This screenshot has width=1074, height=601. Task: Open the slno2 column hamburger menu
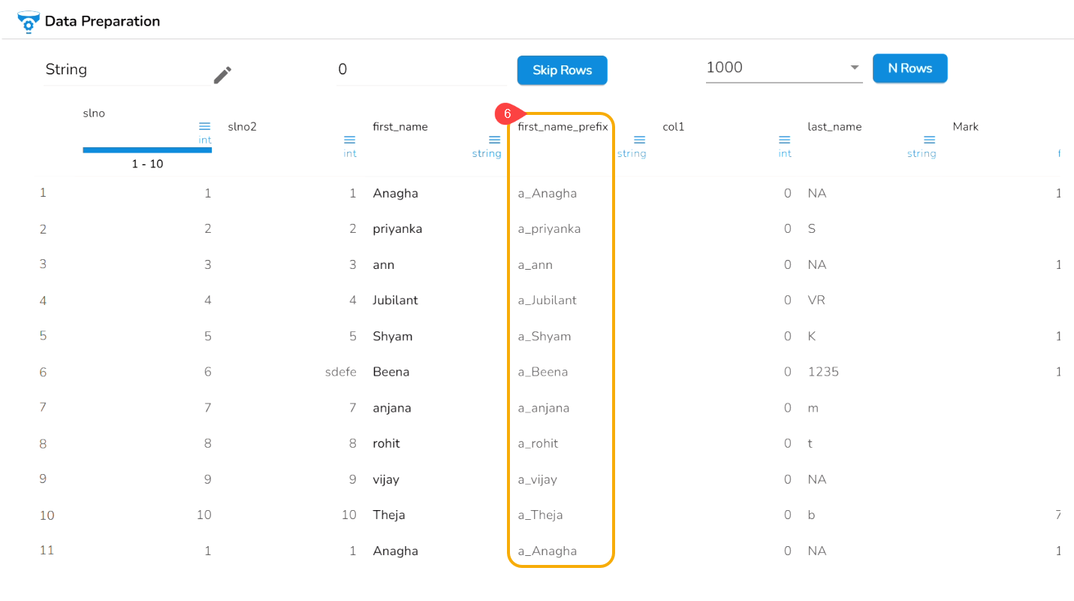pos(349,140)
